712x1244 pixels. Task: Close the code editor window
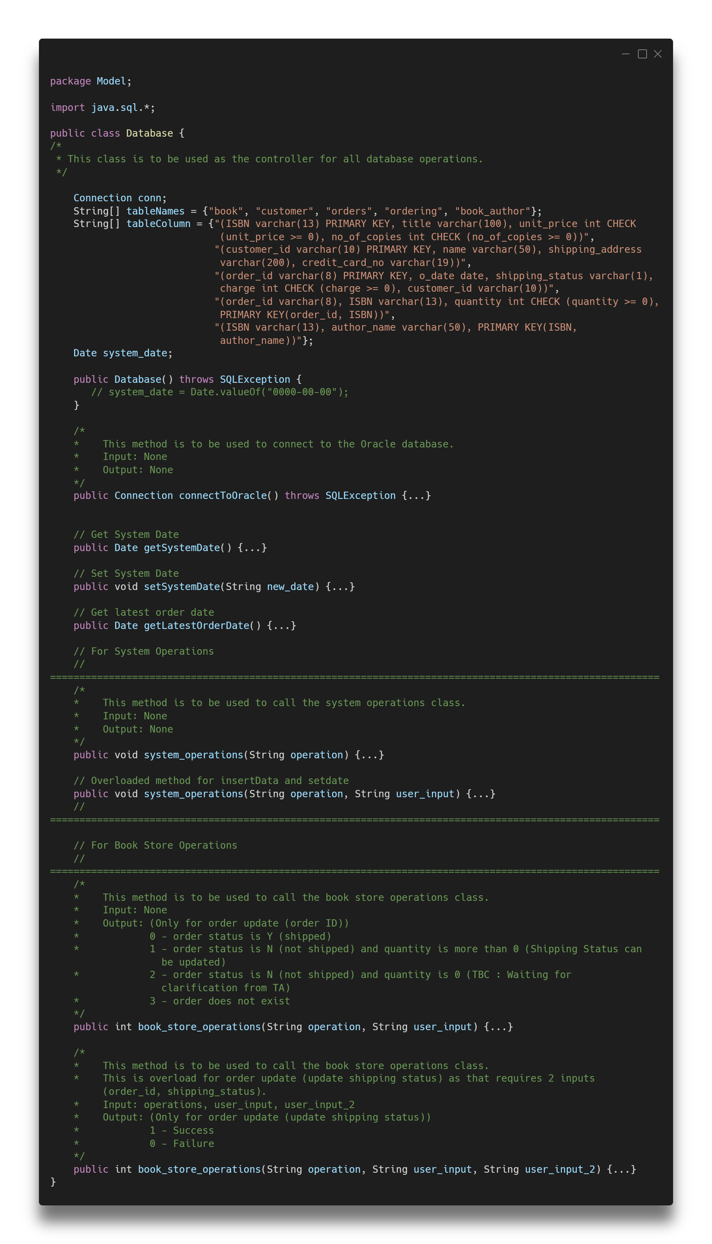(658, 54)
